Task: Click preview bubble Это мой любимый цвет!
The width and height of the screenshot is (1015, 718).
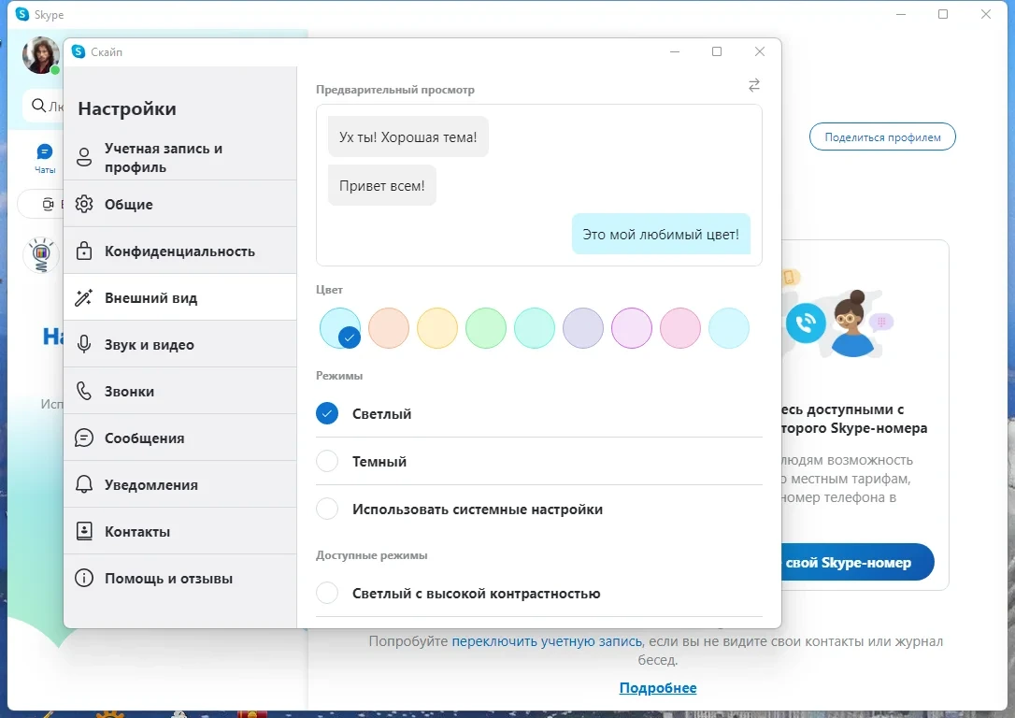Action: tap(661, 235)
